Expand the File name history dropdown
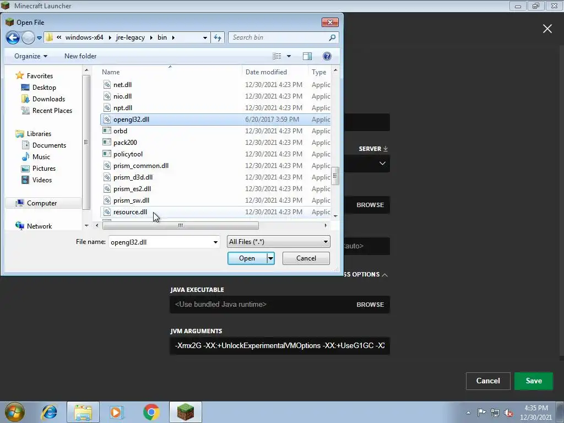Screen dimensions: 564x423 pos(215,242)
